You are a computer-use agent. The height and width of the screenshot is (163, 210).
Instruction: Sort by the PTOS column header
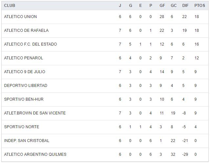pos(199,6)
